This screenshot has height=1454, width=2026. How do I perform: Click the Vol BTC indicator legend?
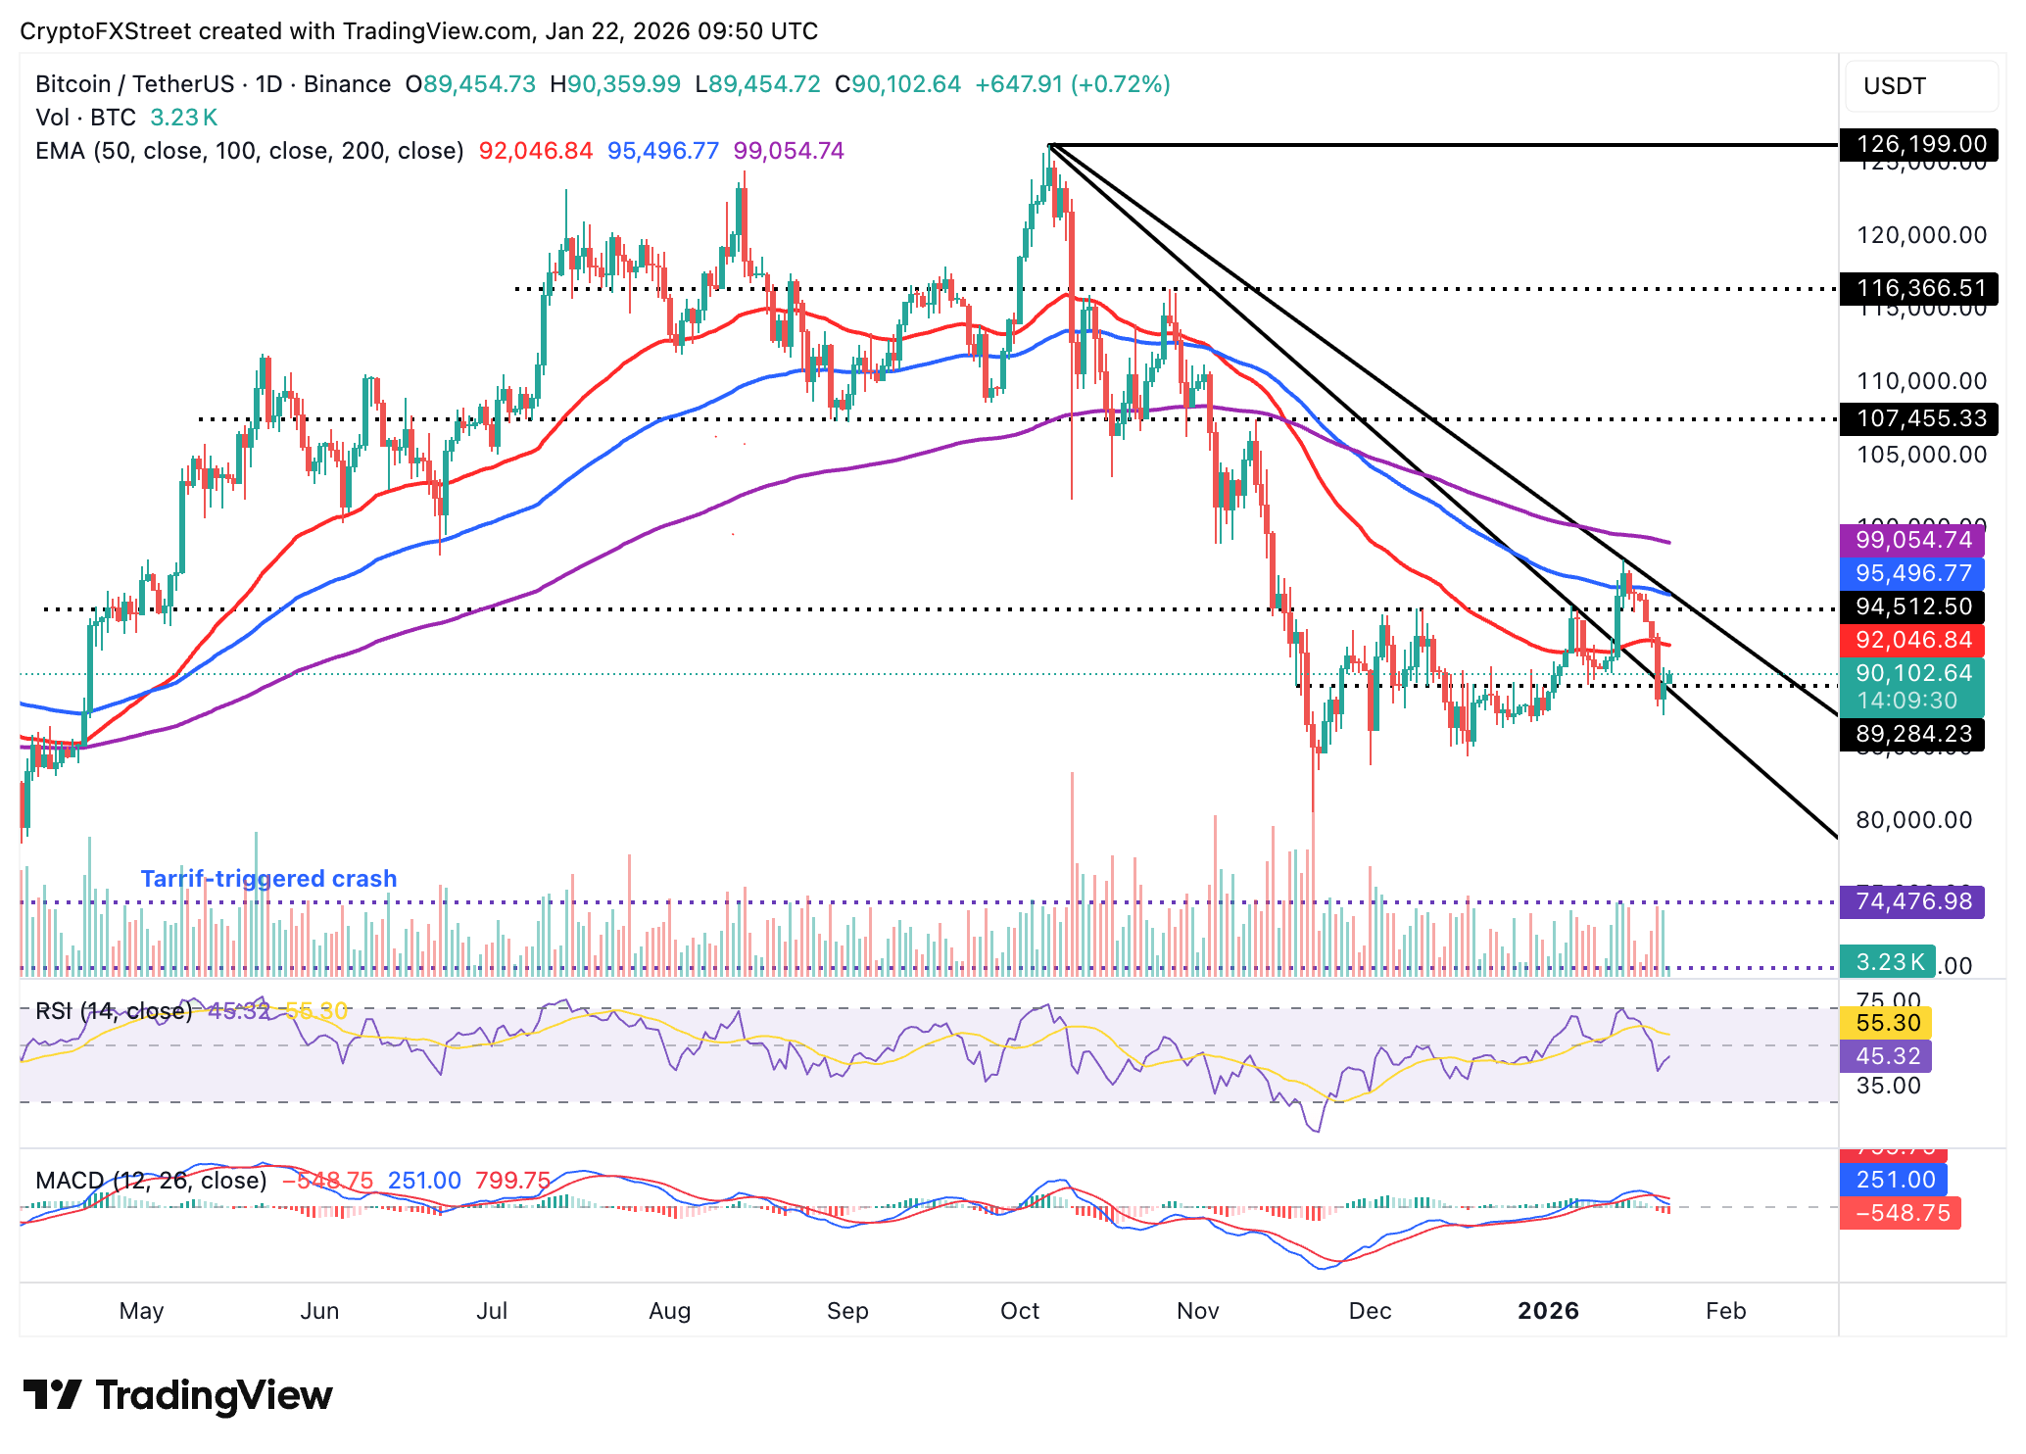coord(86,118)
